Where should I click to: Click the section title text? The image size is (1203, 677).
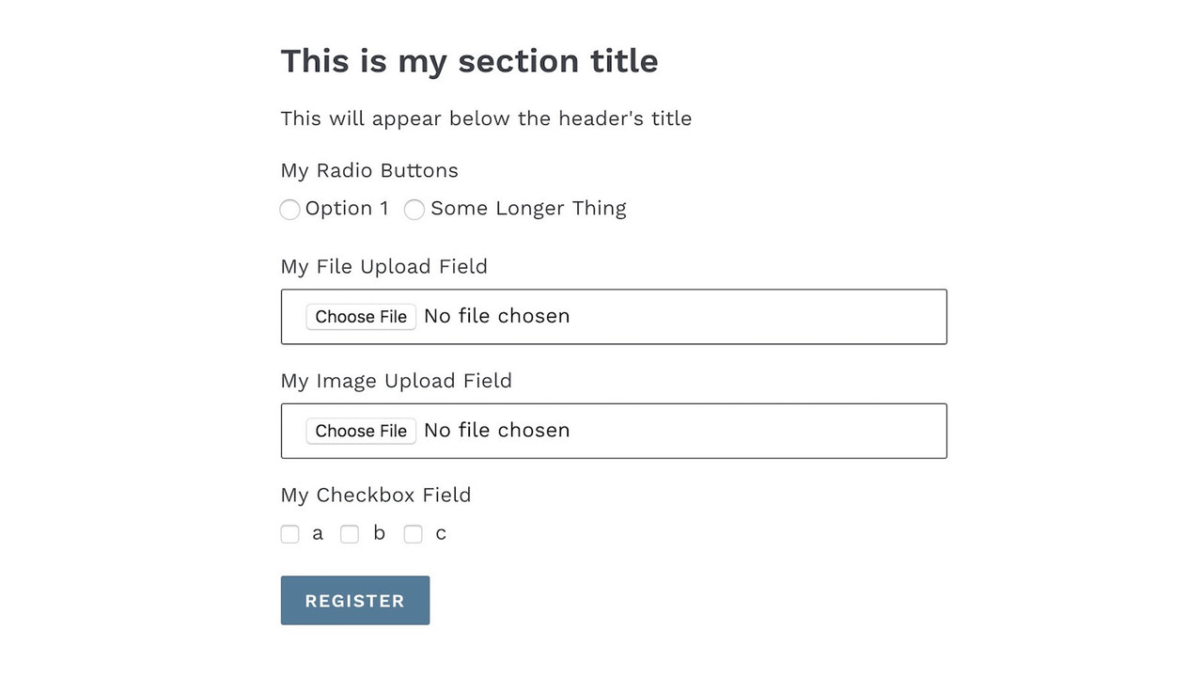point(469,60)
